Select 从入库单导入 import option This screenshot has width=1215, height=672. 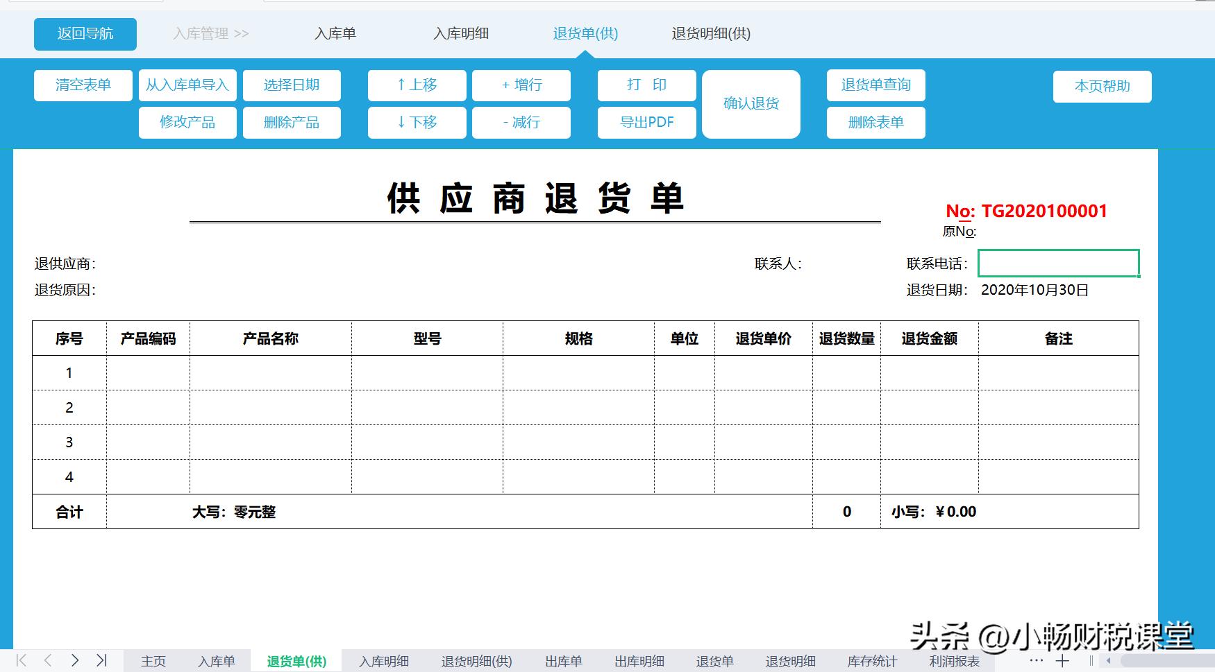[x=187, y=85]
